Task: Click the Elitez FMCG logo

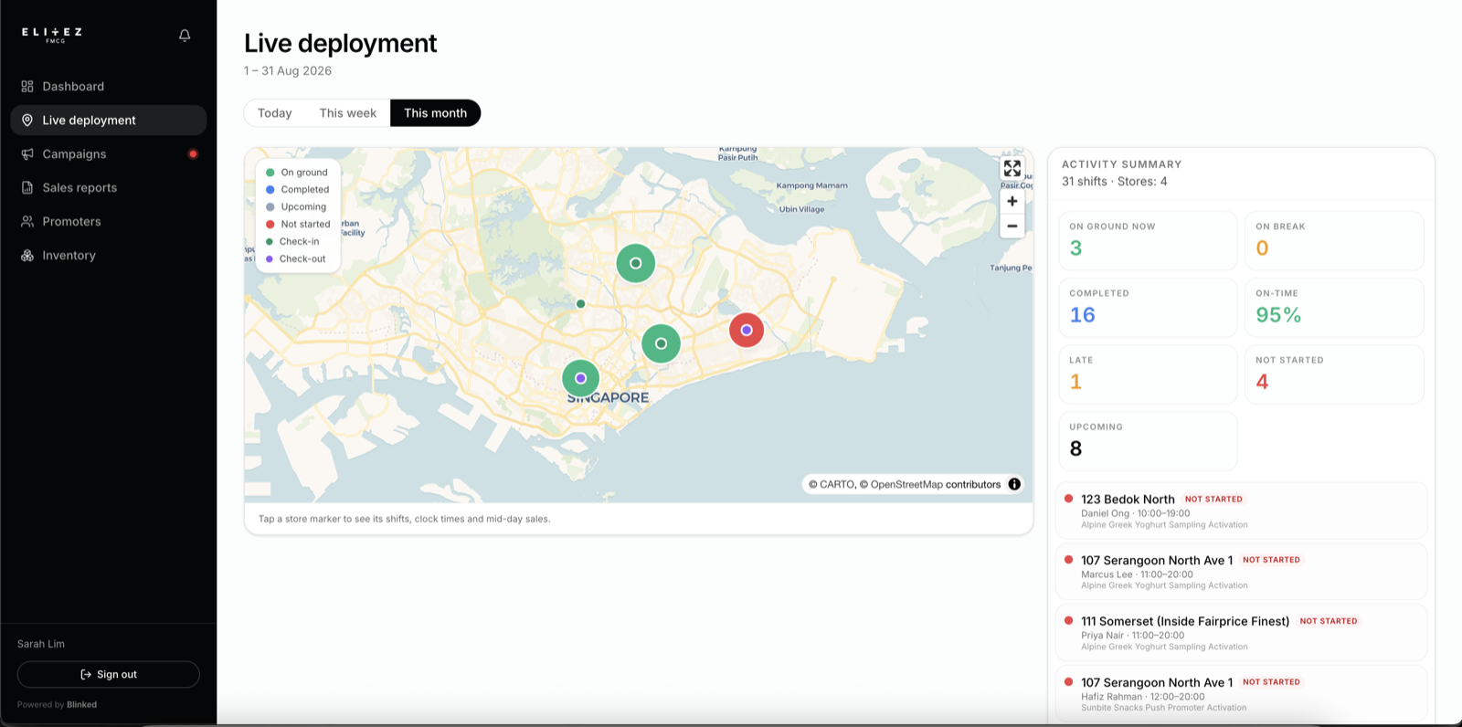Action: coord(52,35)
